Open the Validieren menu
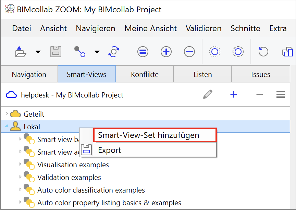 [204, 28]
